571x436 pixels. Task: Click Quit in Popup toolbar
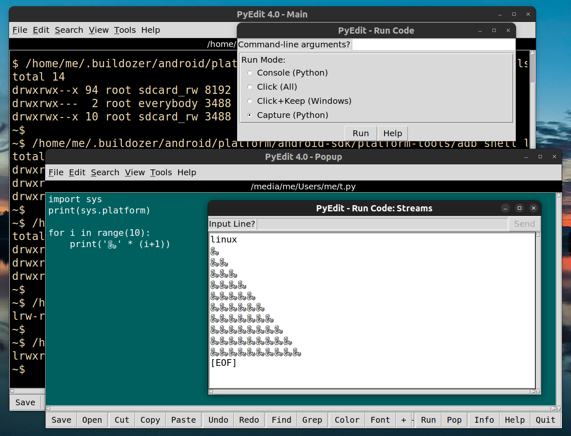[546, 420]
